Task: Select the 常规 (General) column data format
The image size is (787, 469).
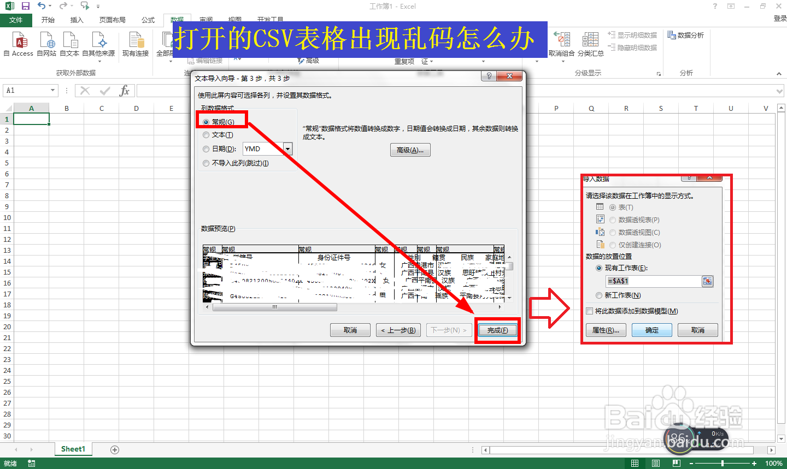Action: 206,122
